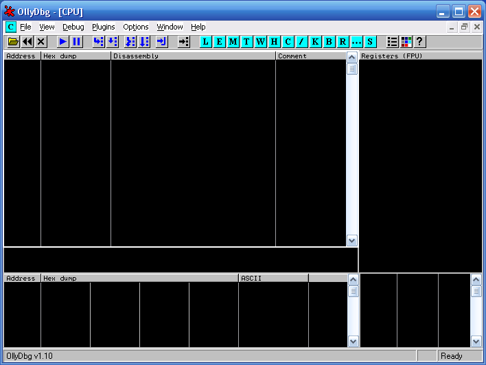Click Hex dump header in disassembly pane
The width and height of the screenshot is (486, 365).
(x=76, y=56)
